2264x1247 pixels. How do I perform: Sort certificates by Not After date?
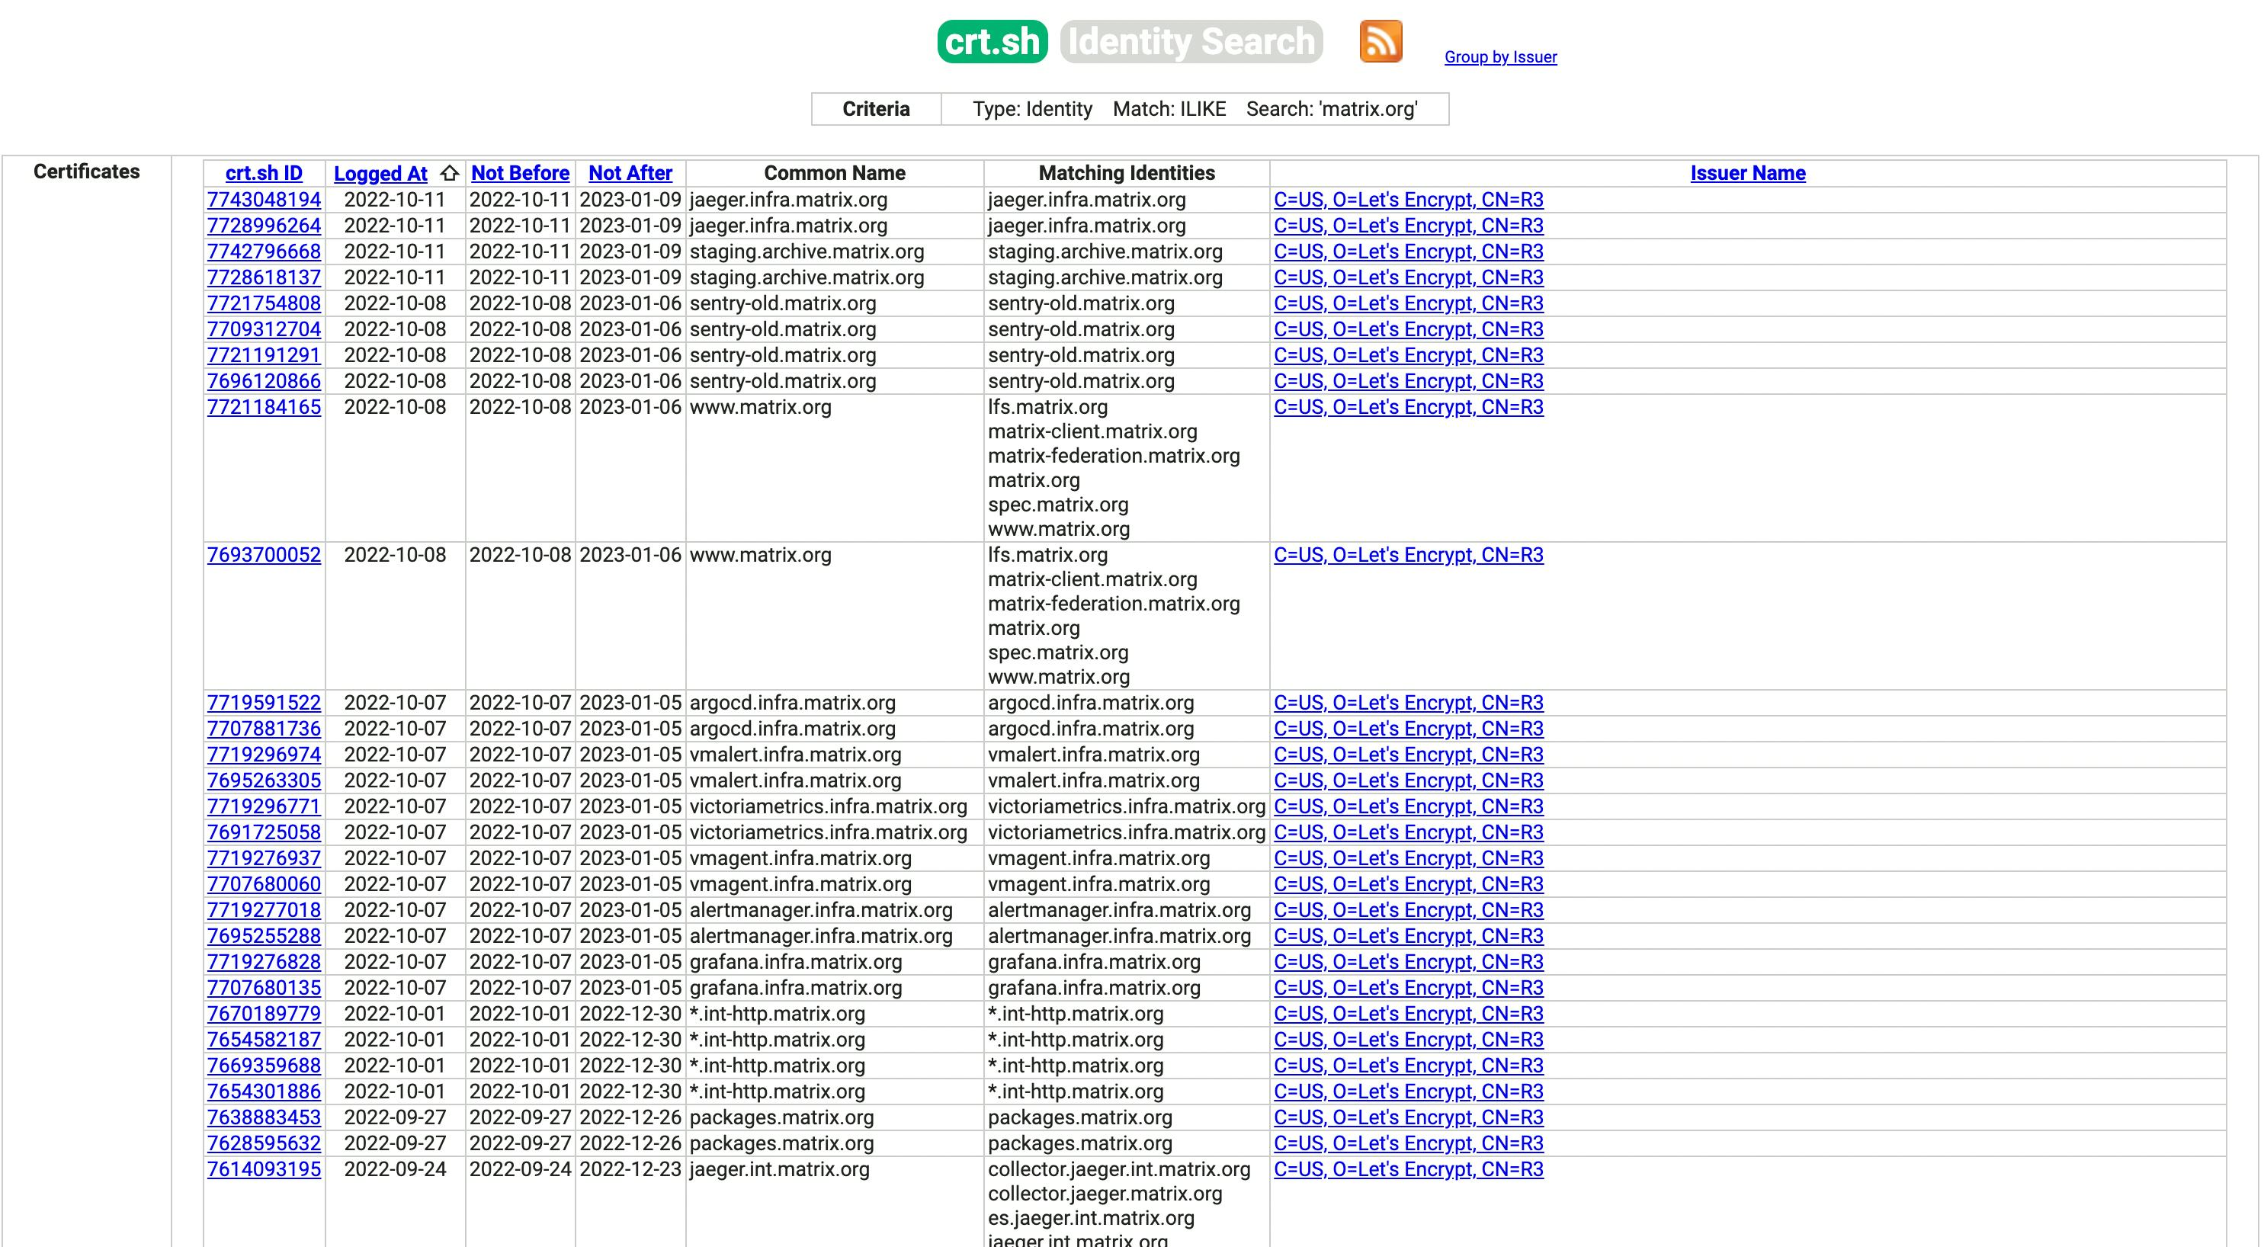pos(630,173)
